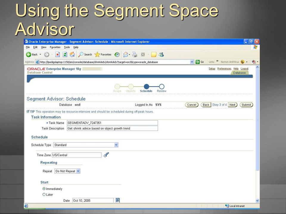286x214 pixels.
Task: Open the Search magnifier toolbar button
Action: [x=85, y=54]
